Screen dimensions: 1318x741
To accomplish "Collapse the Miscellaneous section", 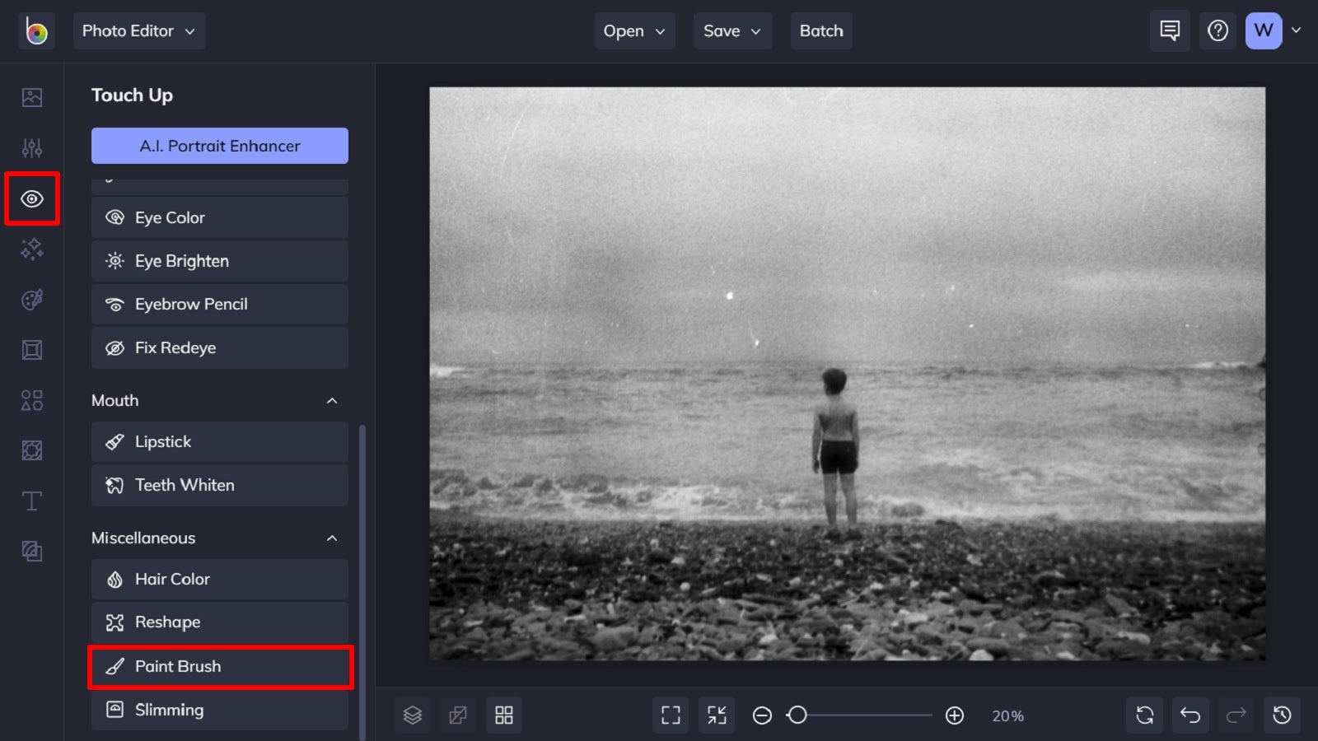I will pyautogui.click(x=332, y=538).
